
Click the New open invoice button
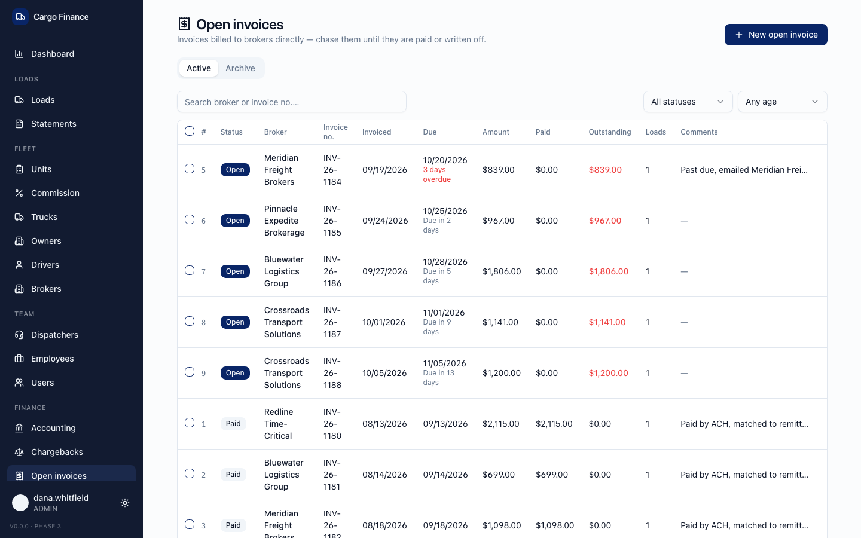click(x=776, y=35)
